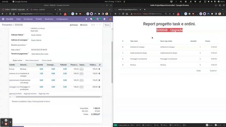Open new tab in left Chrome window
Viewport: 226px width, 127px height.
click(x=60, y=10)
